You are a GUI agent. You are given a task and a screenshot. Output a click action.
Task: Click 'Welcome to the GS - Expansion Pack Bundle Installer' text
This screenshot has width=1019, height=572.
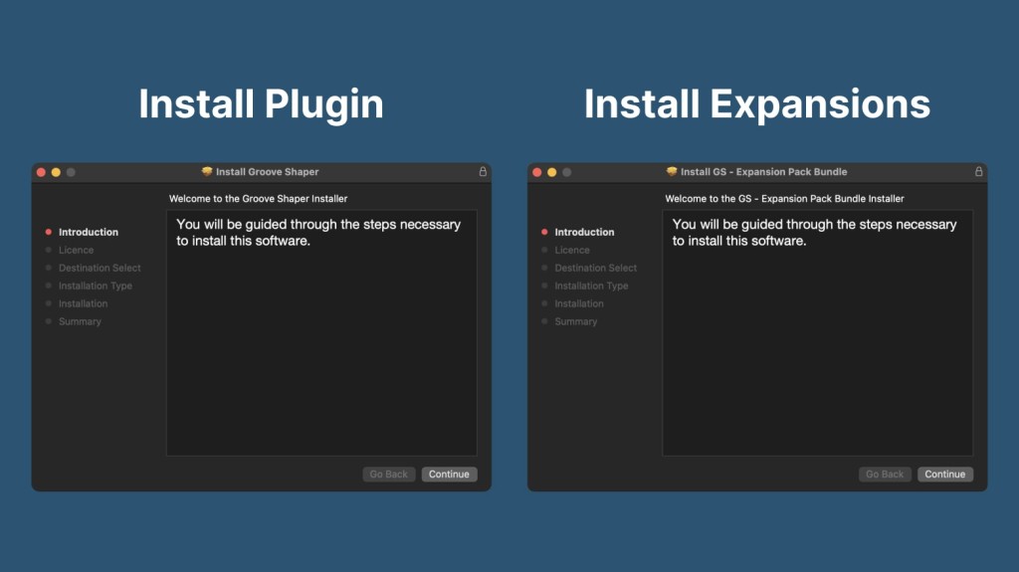pyautogui.click(x=784, y=199)
